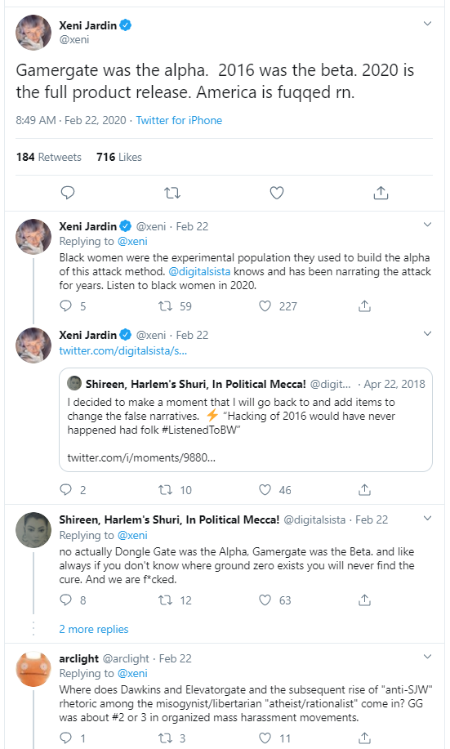The width and height of the screenshot is (450, 749).
Task: Reply to the main Gamergate tweet
Action: pos(68,193)
